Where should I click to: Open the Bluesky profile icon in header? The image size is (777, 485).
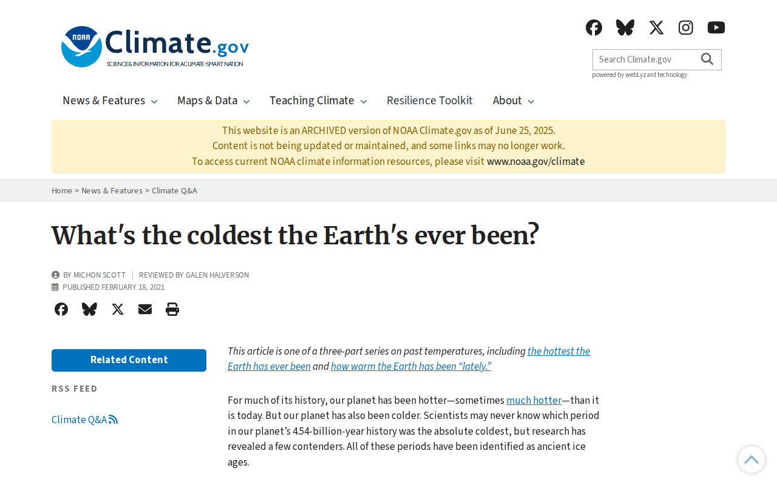coord(625,27)
